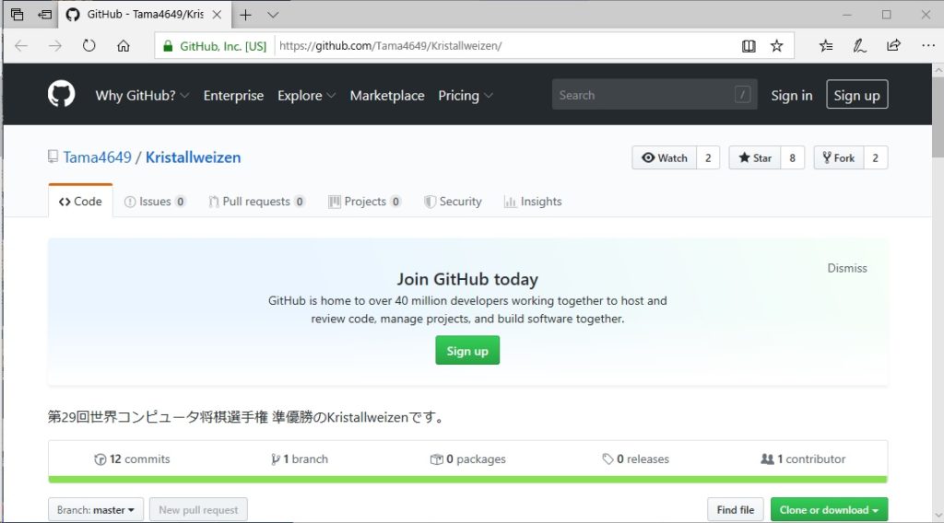View the 2 watchers count

pos(708,157)
